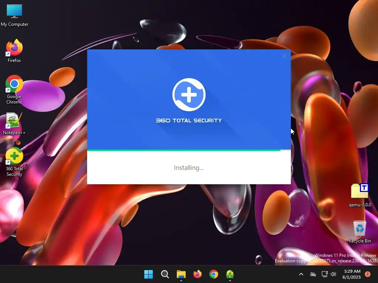
Task: Select the Firefox desktop shortcut
Action: (14, 51)
